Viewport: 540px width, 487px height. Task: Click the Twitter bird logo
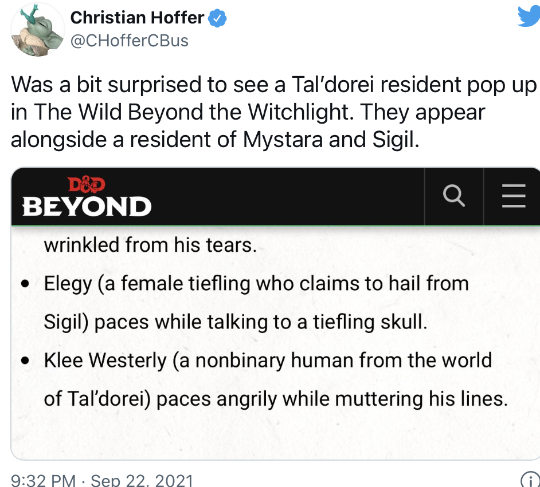coord(527,16)
